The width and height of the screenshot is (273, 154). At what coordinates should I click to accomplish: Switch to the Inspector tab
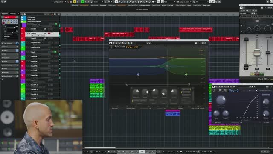pyautogui.click(x=5, y=13)
